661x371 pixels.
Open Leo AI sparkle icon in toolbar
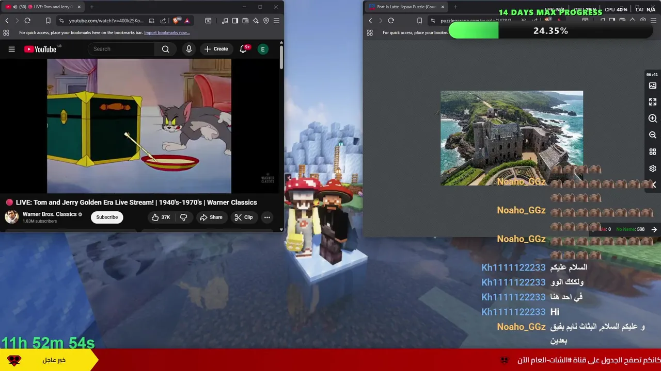point(256,21)
